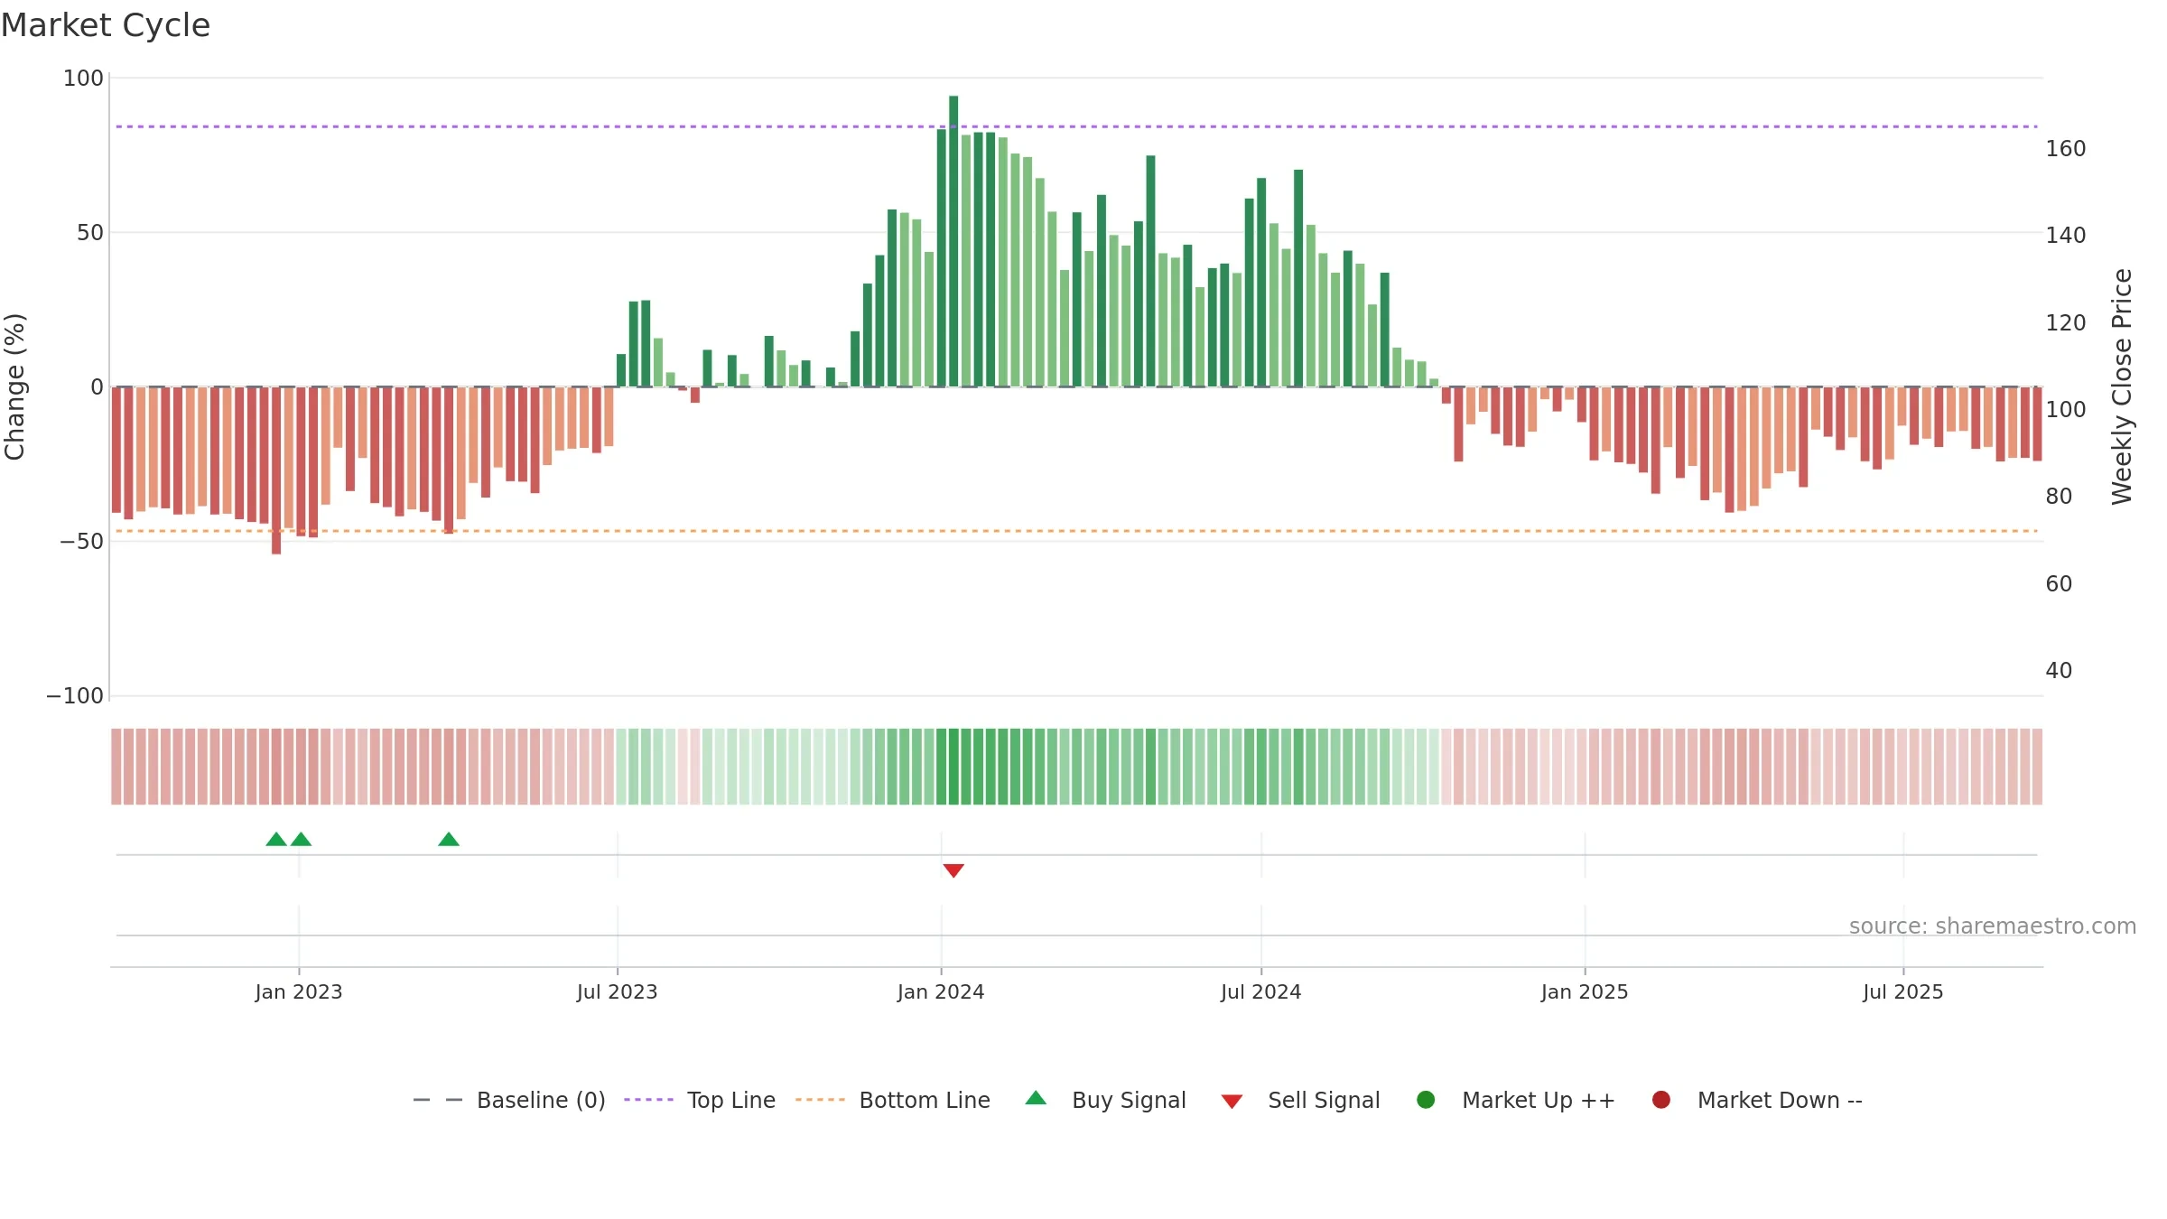Click the Jul 2024 x-axis label
2167x1219 pixels.
click(x=1261, y=992)
